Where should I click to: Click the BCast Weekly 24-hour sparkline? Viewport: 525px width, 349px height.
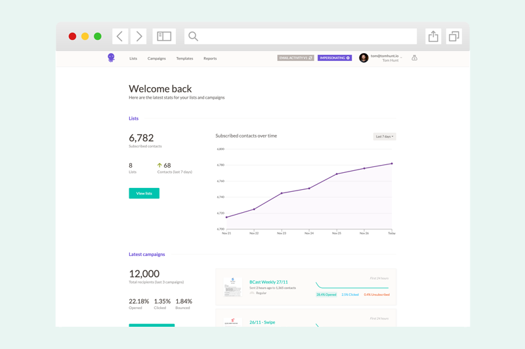352,285
